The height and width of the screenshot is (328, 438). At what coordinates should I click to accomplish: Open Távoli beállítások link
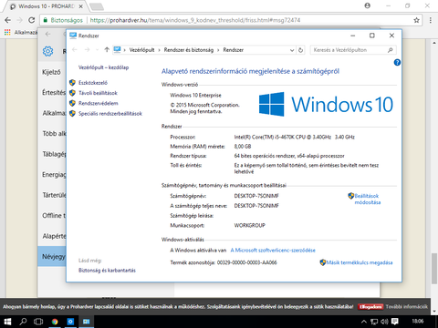pos(98,93)
